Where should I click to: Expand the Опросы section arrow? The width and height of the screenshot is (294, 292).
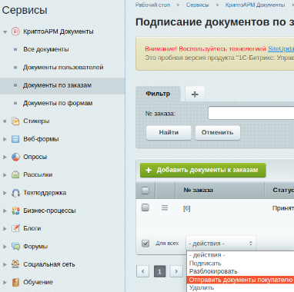click(5, 157)
